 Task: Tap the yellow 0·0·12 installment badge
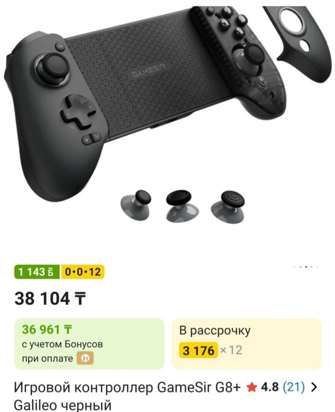[x=83, y=272]
